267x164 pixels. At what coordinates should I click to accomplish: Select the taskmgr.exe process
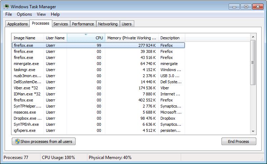[98, 70]
